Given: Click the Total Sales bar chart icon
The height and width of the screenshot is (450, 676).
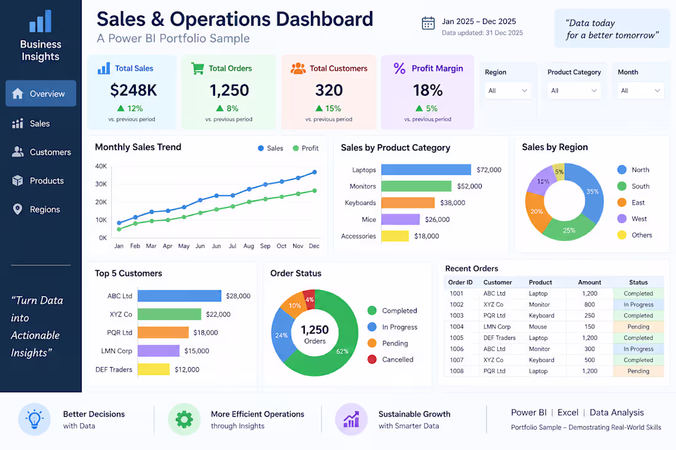Looking at the screenshot, I should 103,68.
